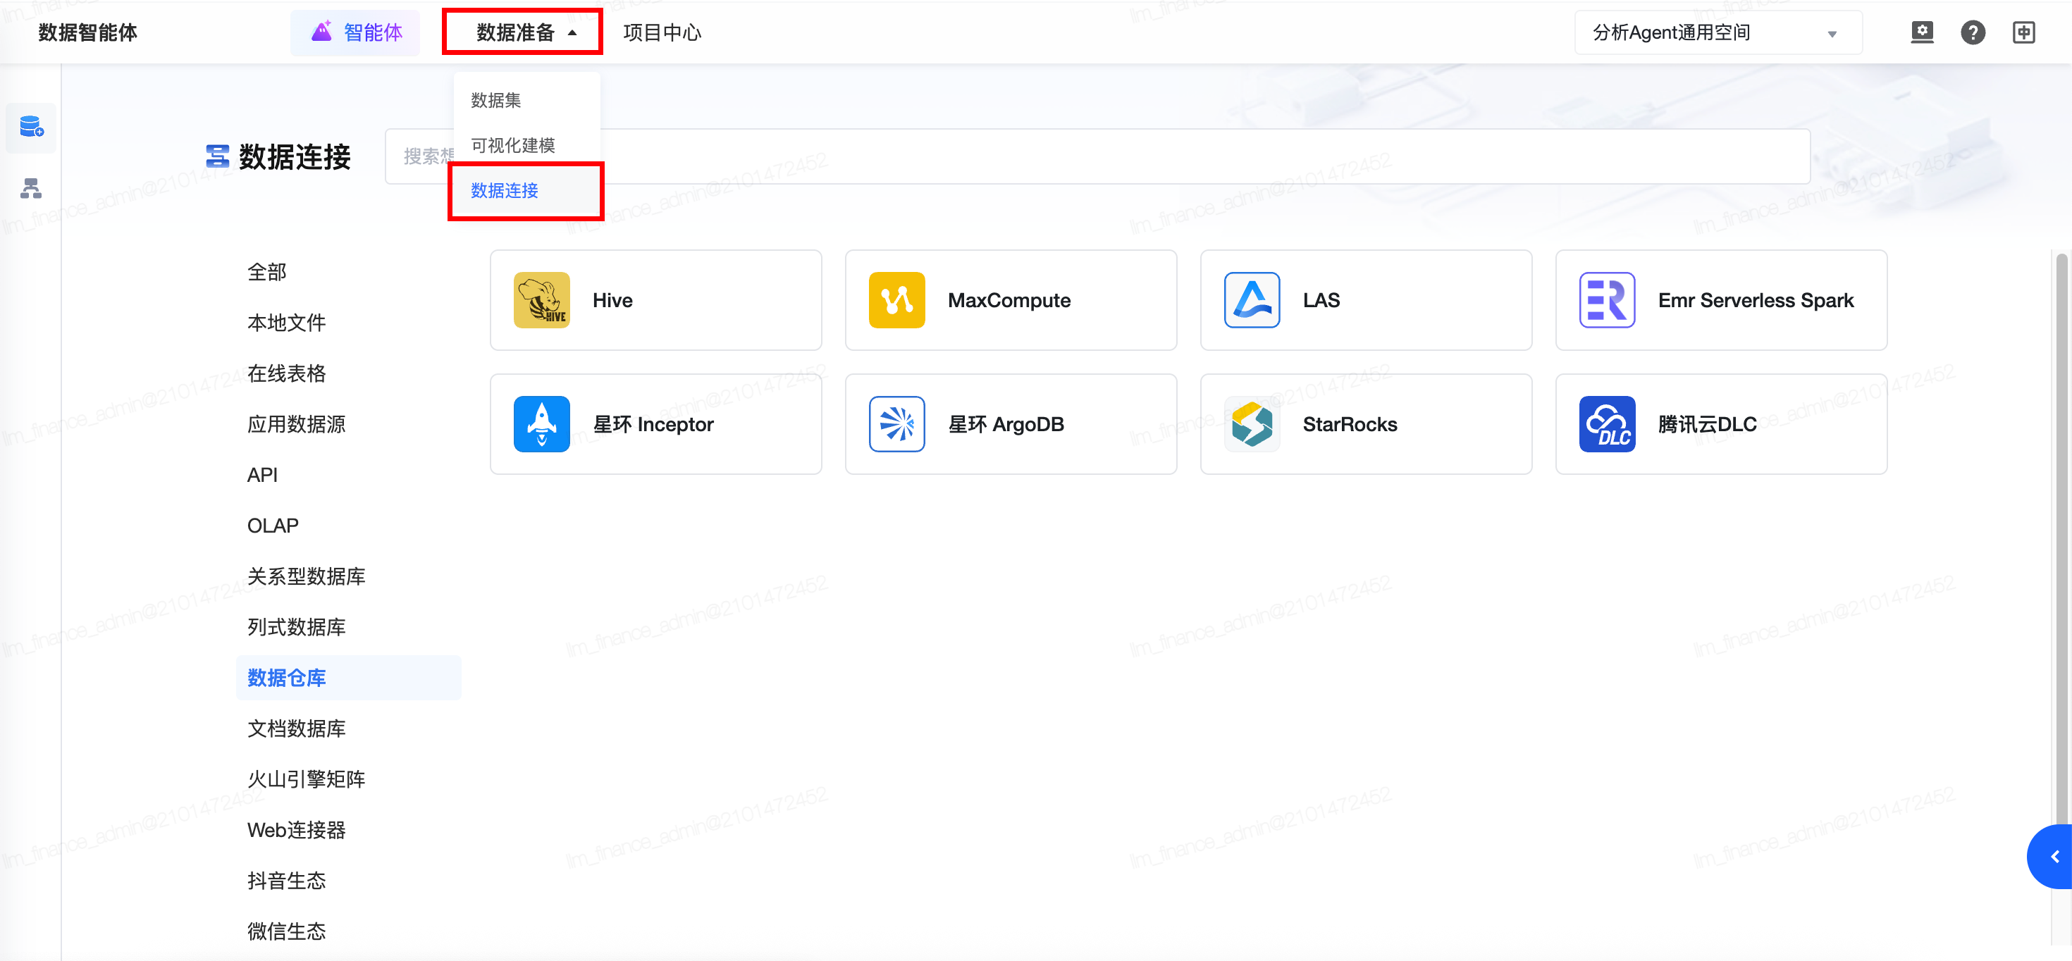The image size is (2072, 961).
Task: Click the 数据连接 page heading icon
Action: (x=217, y=156)
